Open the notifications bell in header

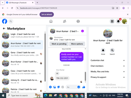pyautogui.click(x=118, y=21)
